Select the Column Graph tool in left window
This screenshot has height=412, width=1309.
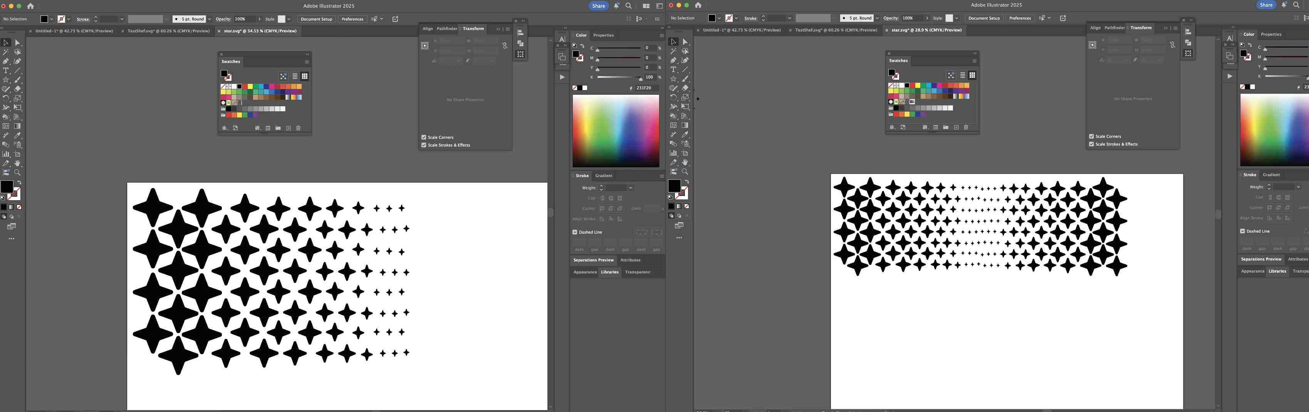click(6, 154)
